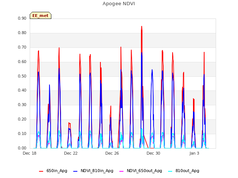This screenshot has height=178, width=238.
Task: Click the cyan 810out_Apg legend swatch
Action: [x=170, y=171]
